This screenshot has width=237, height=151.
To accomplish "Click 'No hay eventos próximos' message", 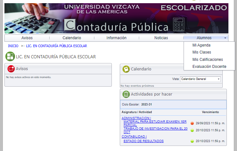I will point(137,86).
